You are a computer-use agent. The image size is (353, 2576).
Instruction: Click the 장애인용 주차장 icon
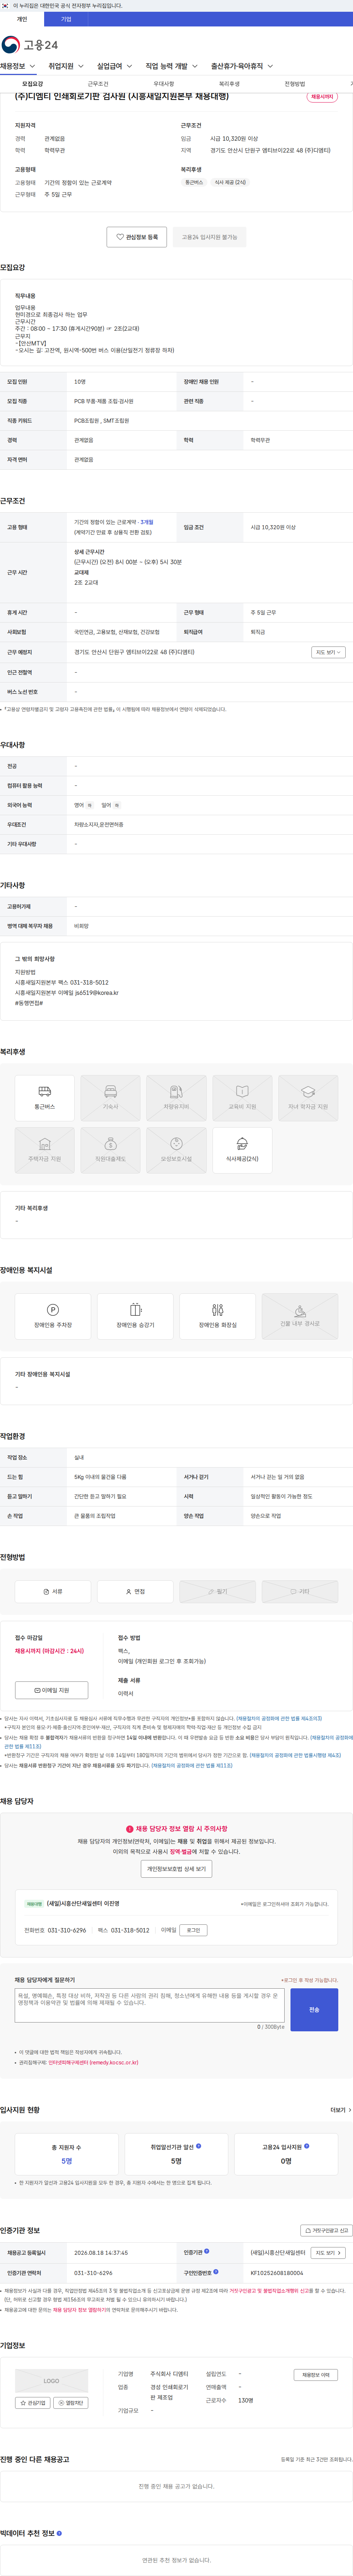(x=53, y=1316)
